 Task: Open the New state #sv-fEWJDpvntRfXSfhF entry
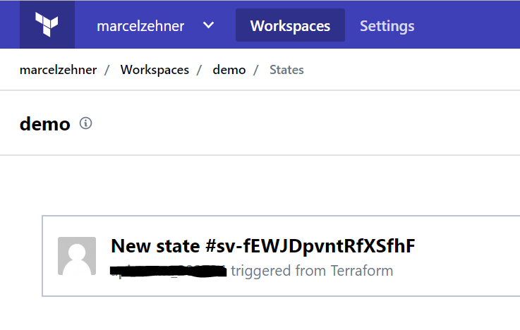[262, 246]
